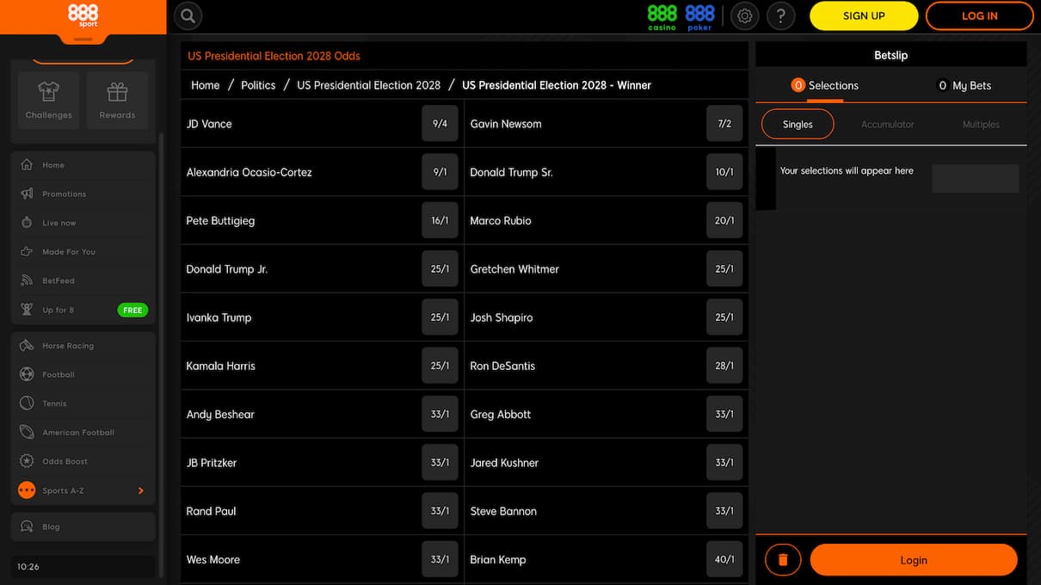Open the Football section icon
The width and height of the screenshot is (1041, 585).
click(27, 374)
